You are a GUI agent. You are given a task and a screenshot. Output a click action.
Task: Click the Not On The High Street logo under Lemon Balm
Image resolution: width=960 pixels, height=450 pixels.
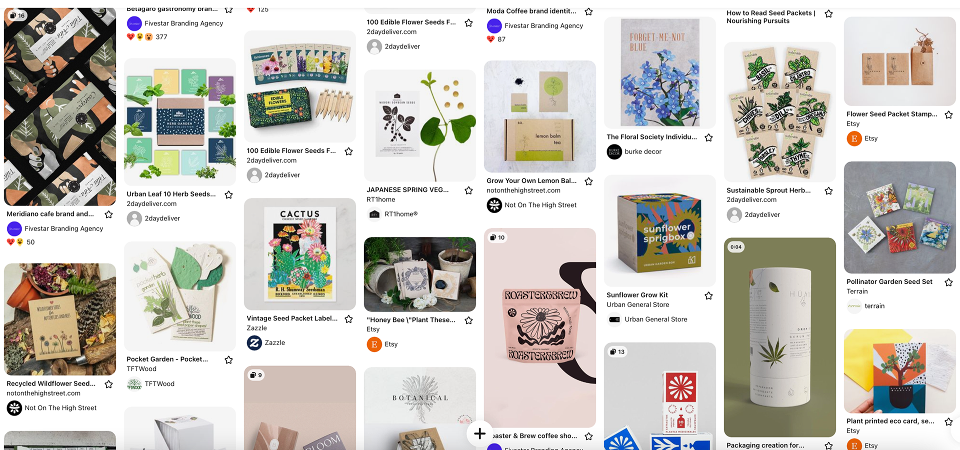(494, 205)
